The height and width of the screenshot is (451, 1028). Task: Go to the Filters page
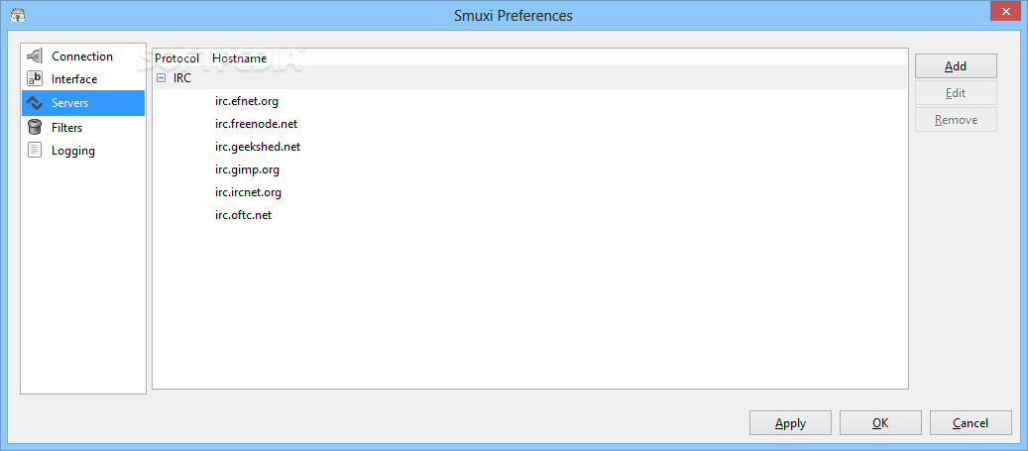(66, 127)
